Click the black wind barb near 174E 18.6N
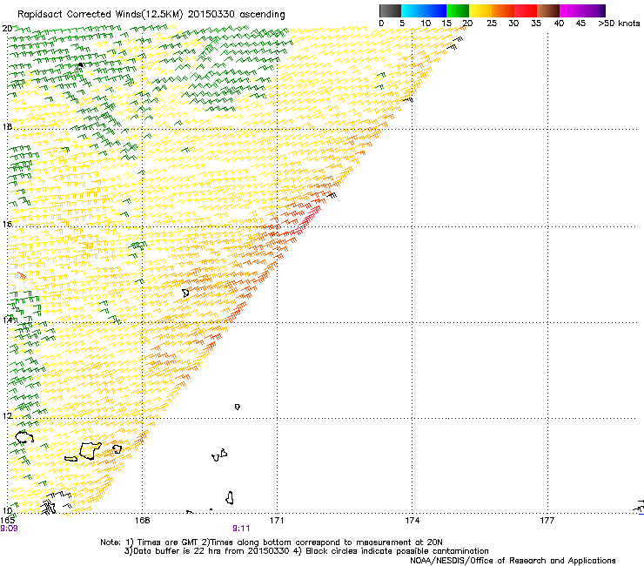Viewport: 644px width, 566px height. [x=409, y=99]
